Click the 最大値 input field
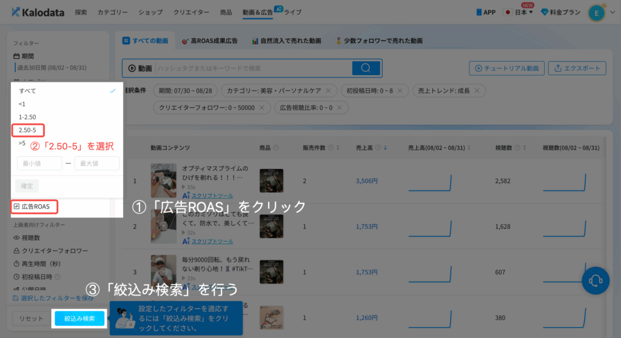Viewport: 621px width, 338px height. 96,163
